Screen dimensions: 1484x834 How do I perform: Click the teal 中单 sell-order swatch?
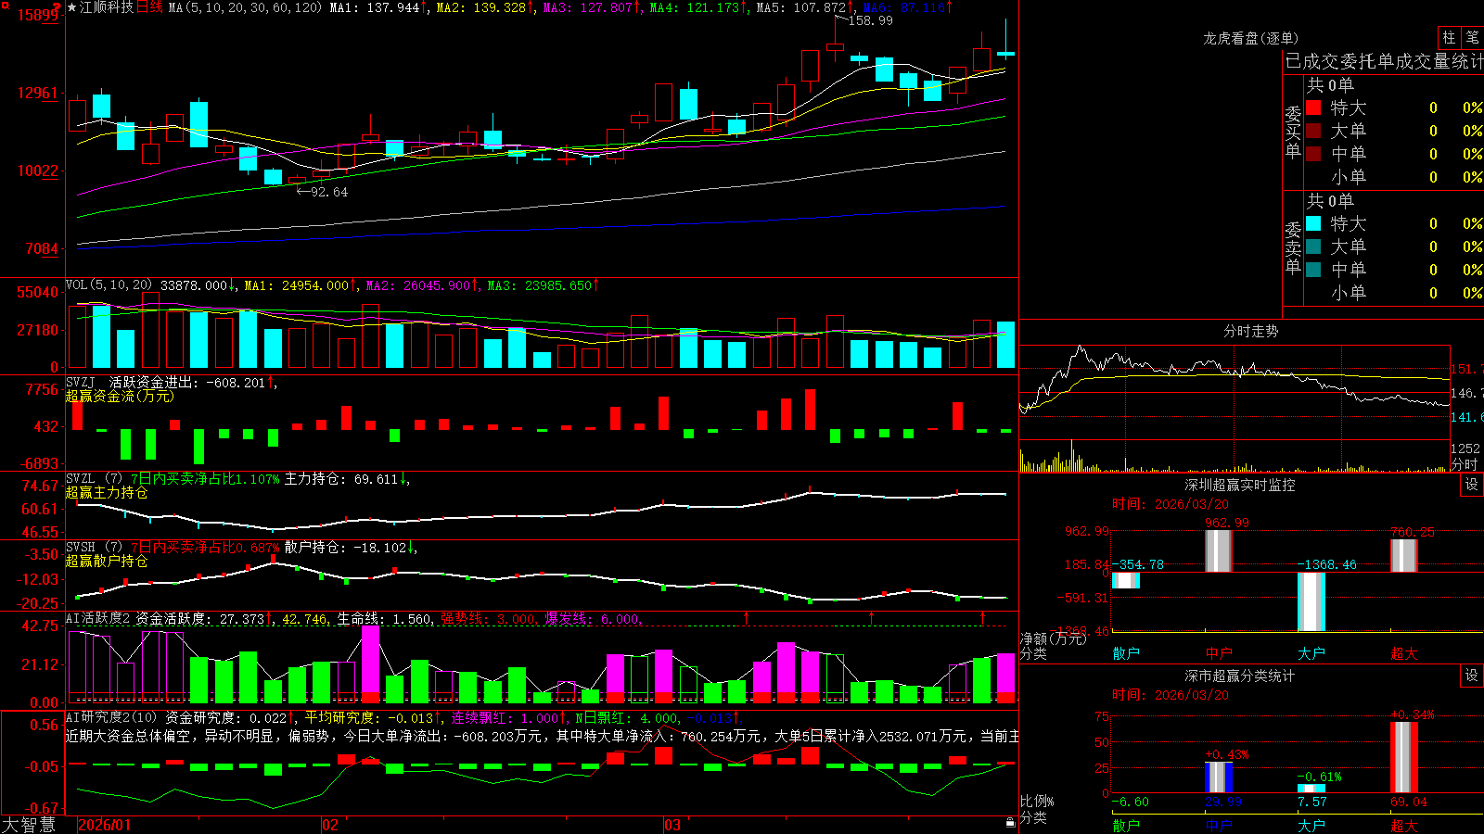click(x=1313, y=270)
